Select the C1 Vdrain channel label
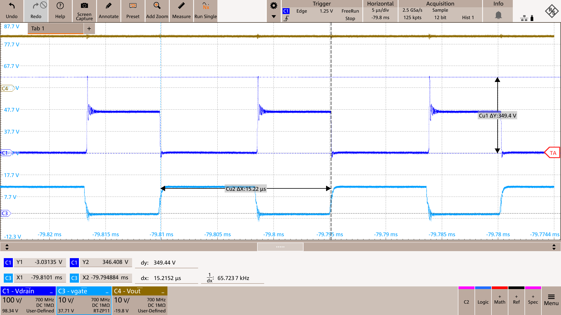This screenshot has height=315, width=561. [x=18, y=291]
